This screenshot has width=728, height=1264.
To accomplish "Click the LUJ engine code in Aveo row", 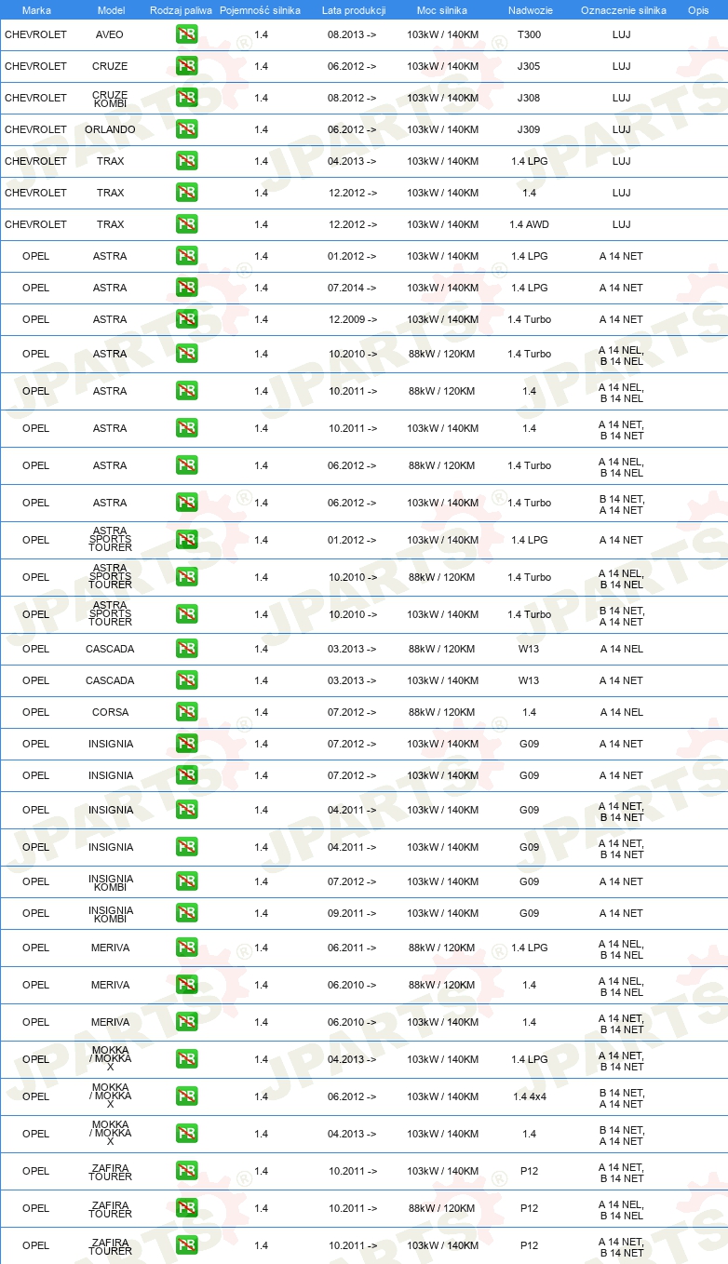I will click(x=621, y=34).
